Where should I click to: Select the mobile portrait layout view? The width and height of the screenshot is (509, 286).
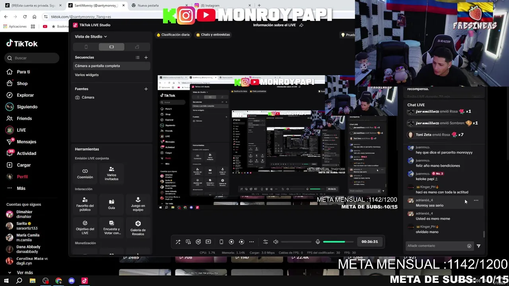(86, 47)
